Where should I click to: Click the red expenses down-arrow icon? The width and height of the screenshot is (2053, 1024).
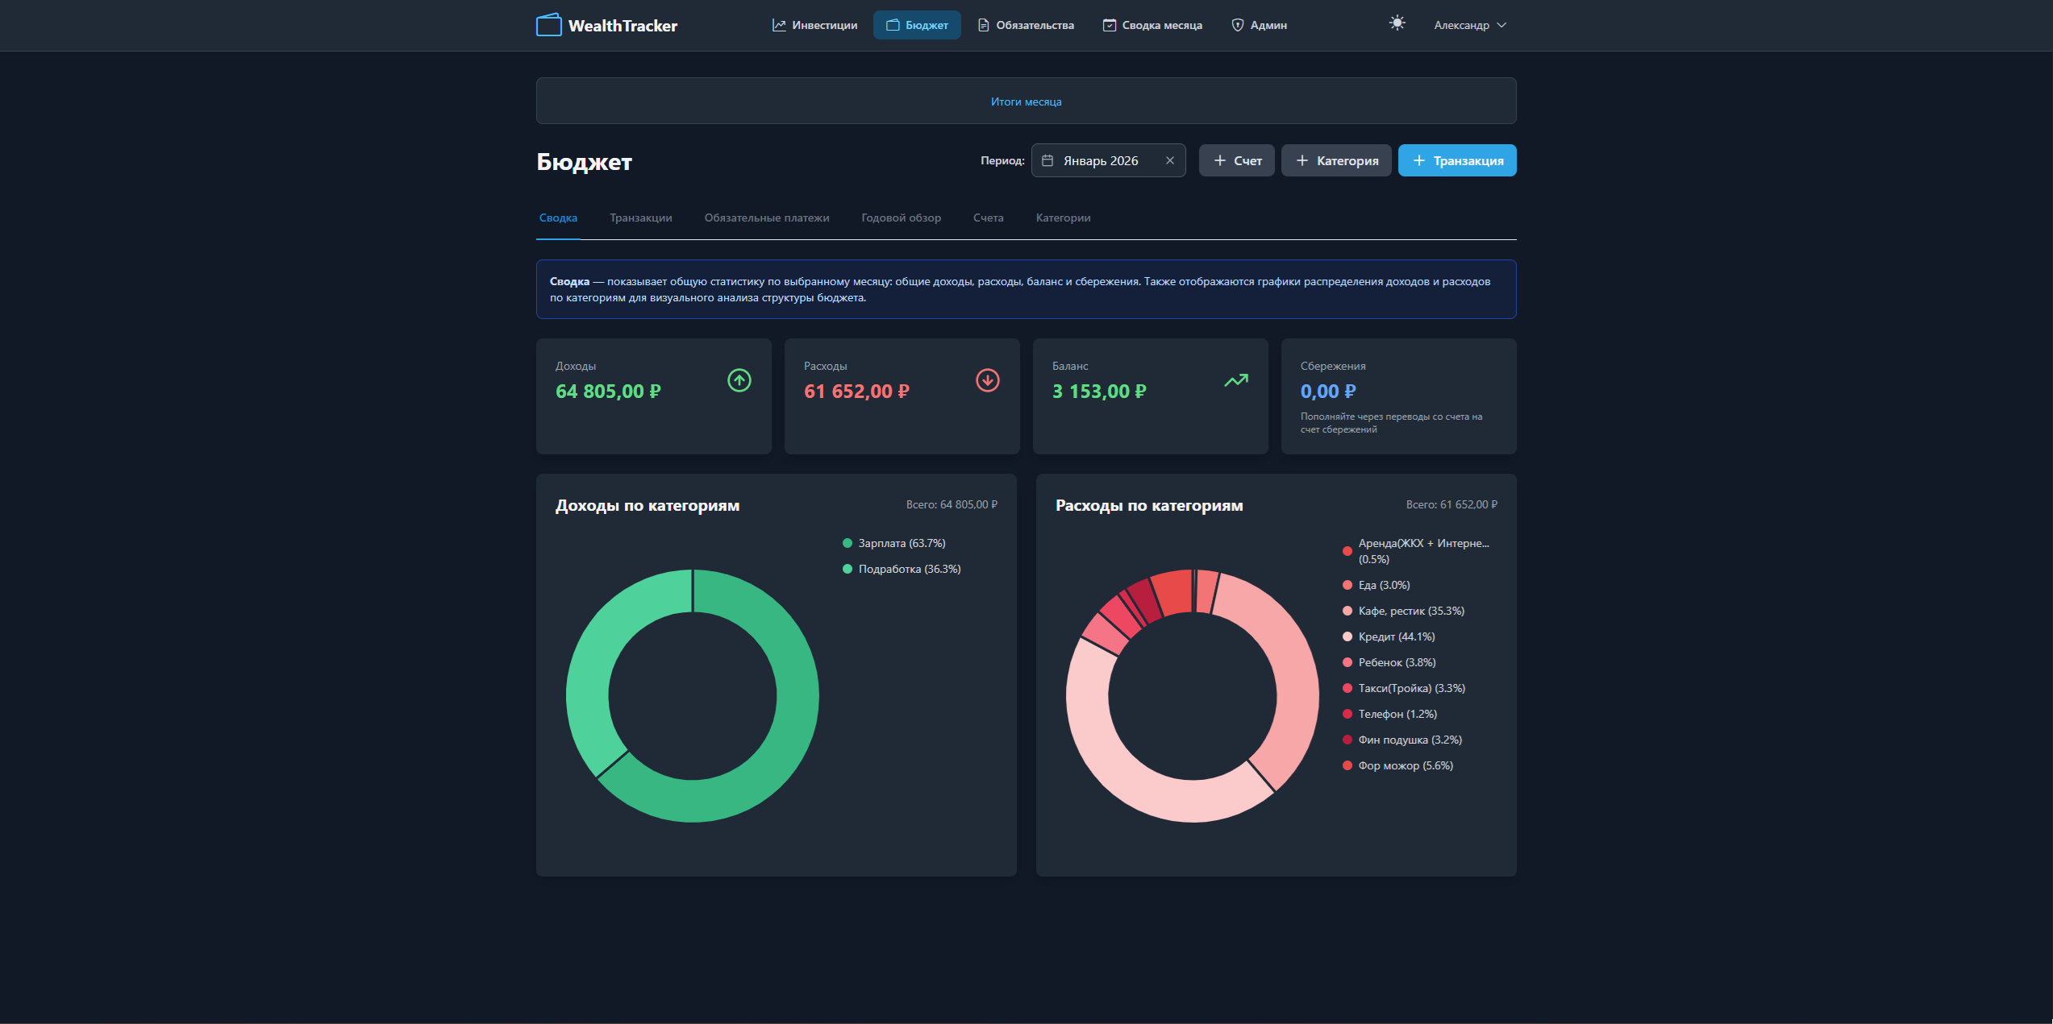pos(987,380)
